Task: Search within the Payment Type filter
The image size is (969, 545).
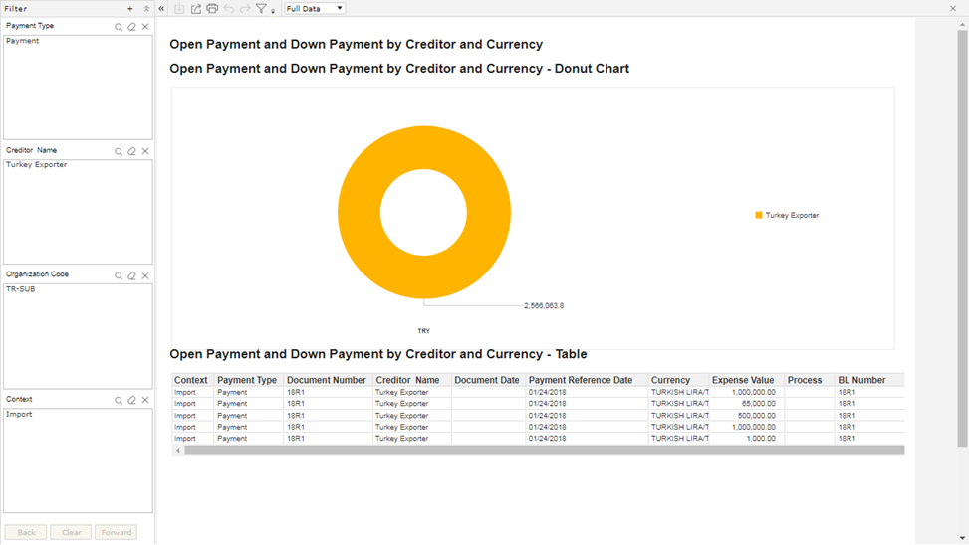Action: pos(119,27)
